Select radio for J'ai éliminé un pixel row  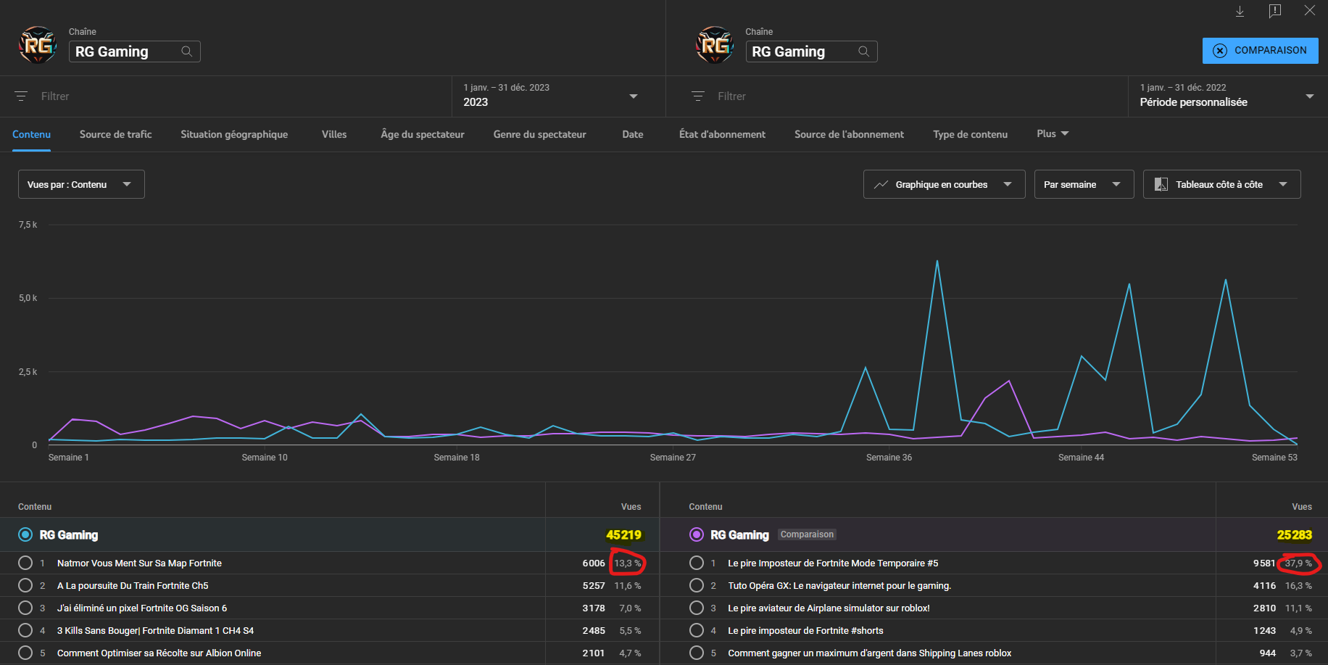click(25, 608)
